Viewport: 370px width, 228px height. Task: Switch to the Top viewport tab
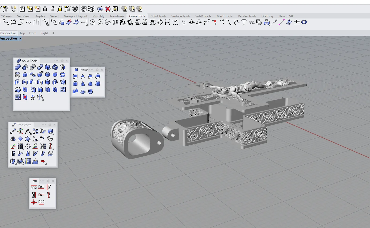click(22, 33)
